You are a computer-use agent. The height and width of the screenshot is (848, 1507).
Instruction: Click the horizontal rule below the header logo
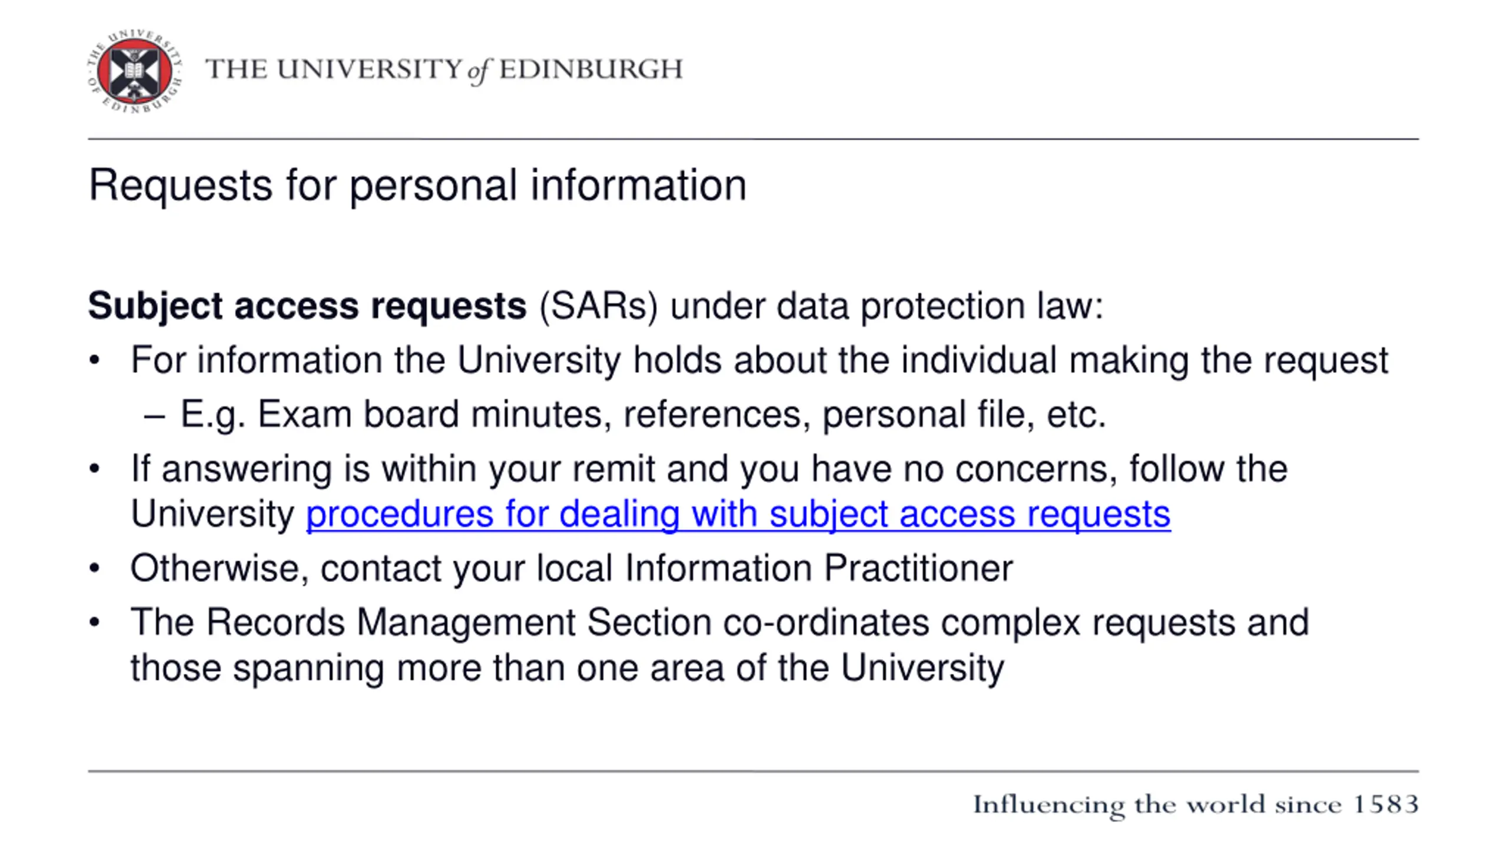pyautogui.click(x=753, y=140)
